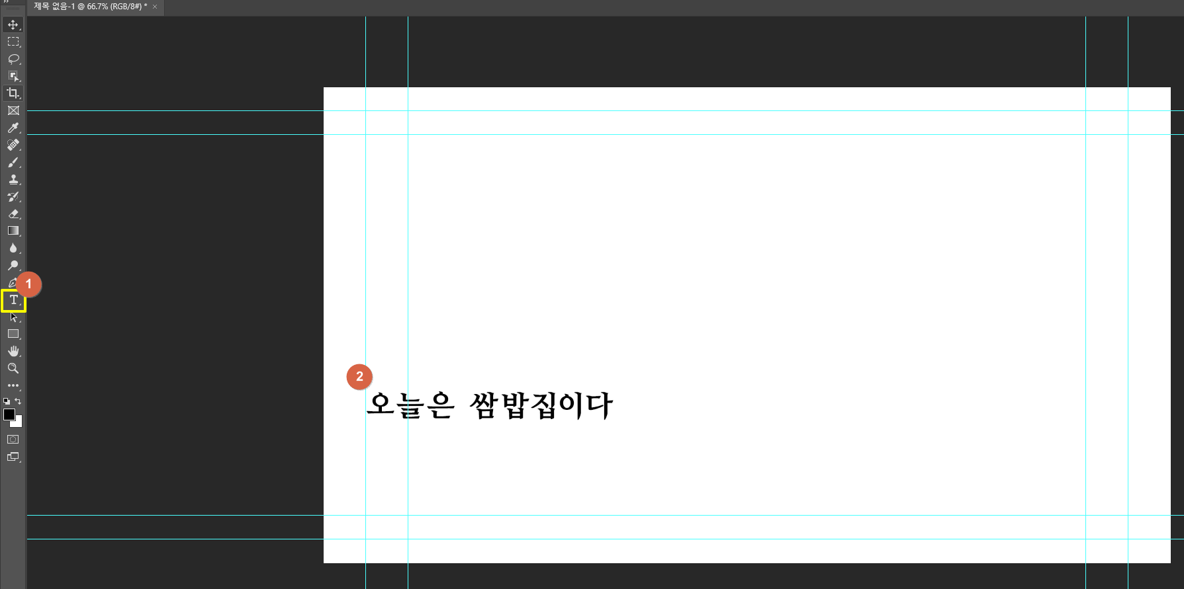Pick the Eyedropper tool

point(13,128)
